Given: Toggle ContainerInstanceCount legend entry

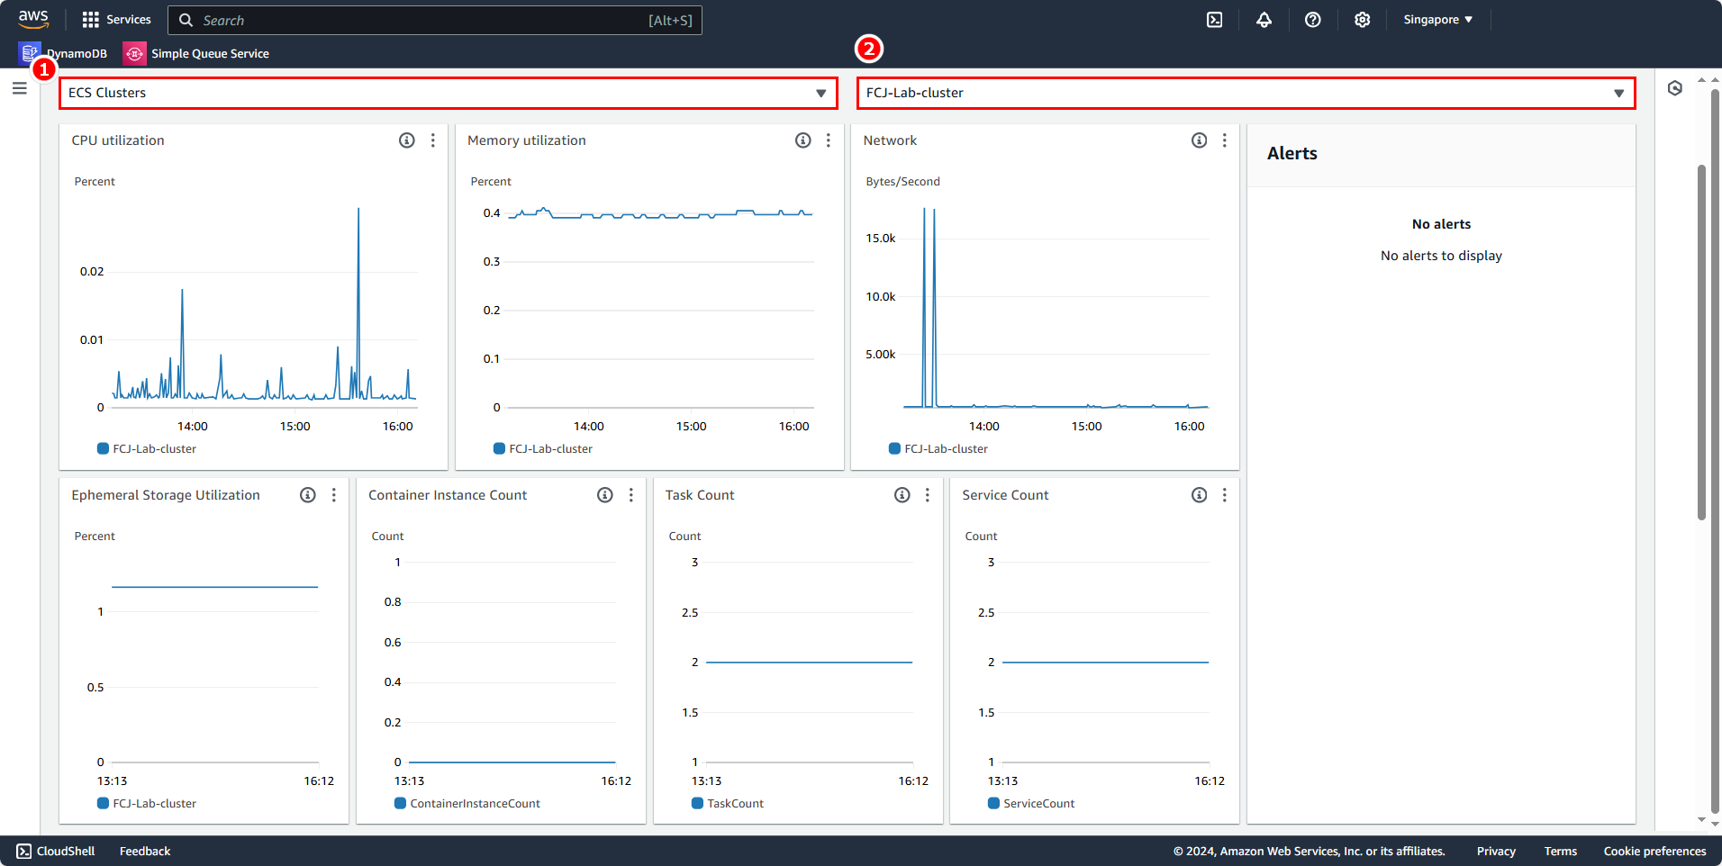Looking at the screenshot, I should click(467, 803).
